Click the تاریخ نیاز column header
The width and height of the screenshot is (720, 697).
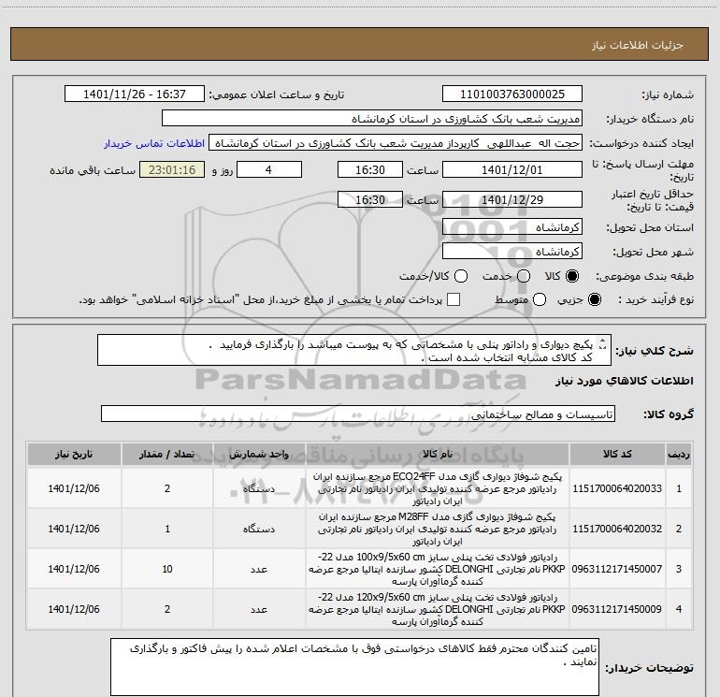pyautogui.click(x=74, y=455)
